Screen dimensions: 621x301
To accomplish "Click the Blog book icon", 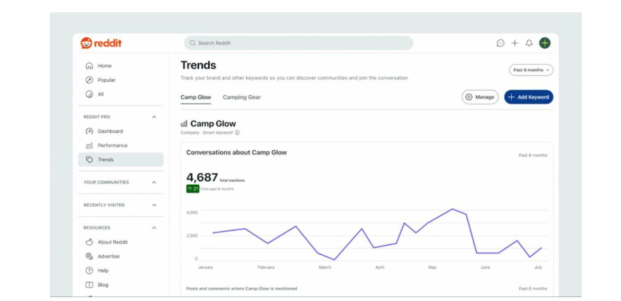I will point(89,285).
